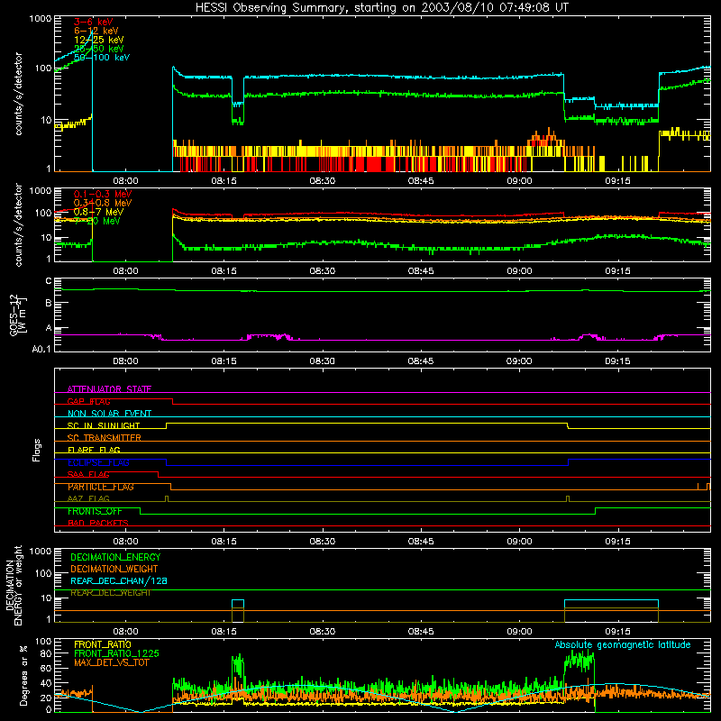Viewport: 721px width, 721px height.
Task: Click the FRONTS_OFF flag label
Action: pyautogui.click(x=95, y=511)
